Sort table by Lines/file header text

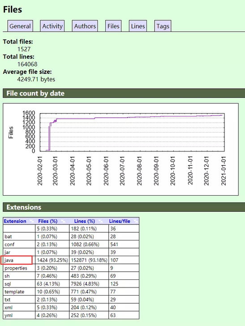[x=120, y=221]
